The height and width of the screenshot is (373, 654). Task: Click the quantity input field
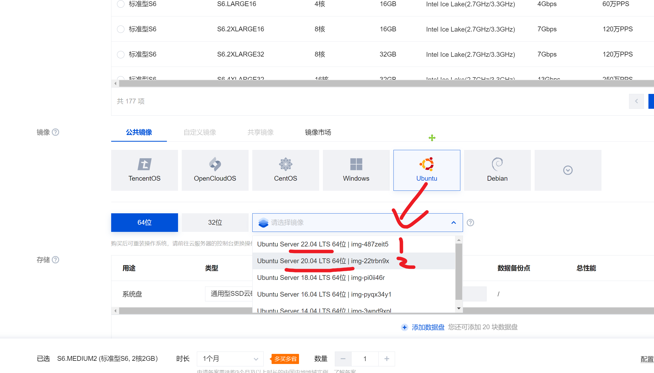point(365,359)
